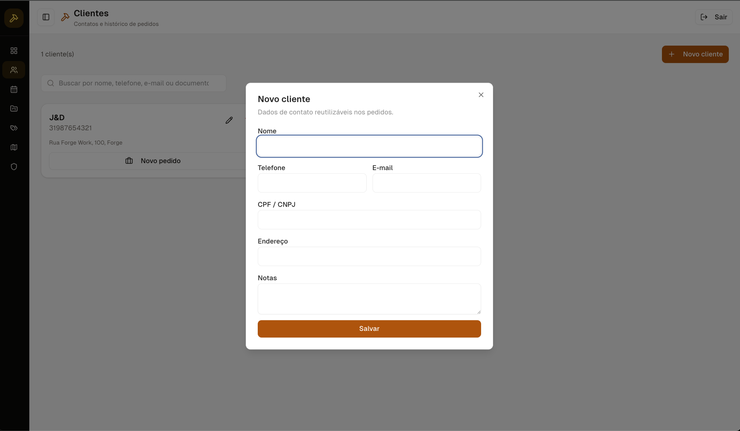Screen dimensions: 740x431
Task: Click Novo pedido on J&D card
Action: tap(153, 161)
